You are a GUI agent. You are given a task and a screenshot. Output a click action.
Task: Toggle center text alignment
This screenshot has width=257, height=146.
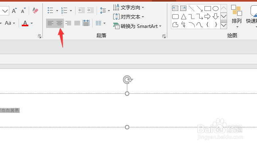pos(59,23)
